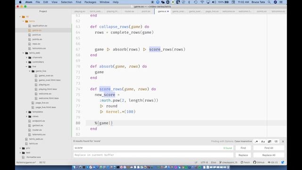The image size is (302, 170).
Task: Open welcome.ex in the project tree
Action: pyautogui.click(x=45, y=93)
